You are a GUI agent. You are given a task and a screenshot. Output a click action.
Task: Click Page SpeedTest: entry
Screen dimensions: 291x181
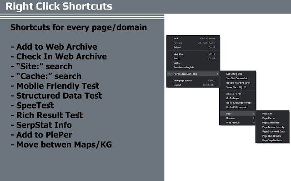pos(272,123)
